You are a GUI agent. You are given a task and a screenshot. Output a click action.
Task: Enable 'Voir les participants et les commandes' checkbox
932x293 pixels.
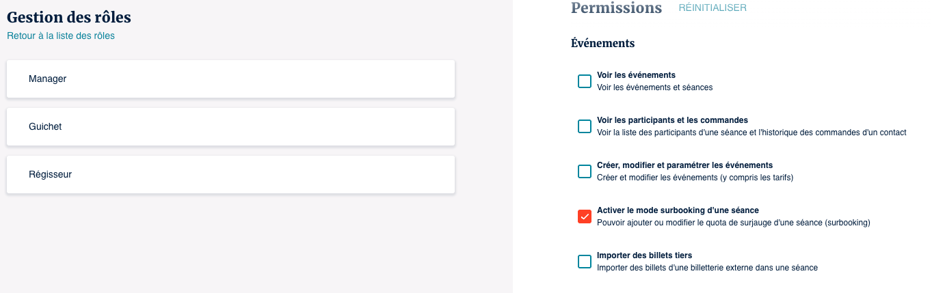585,126
